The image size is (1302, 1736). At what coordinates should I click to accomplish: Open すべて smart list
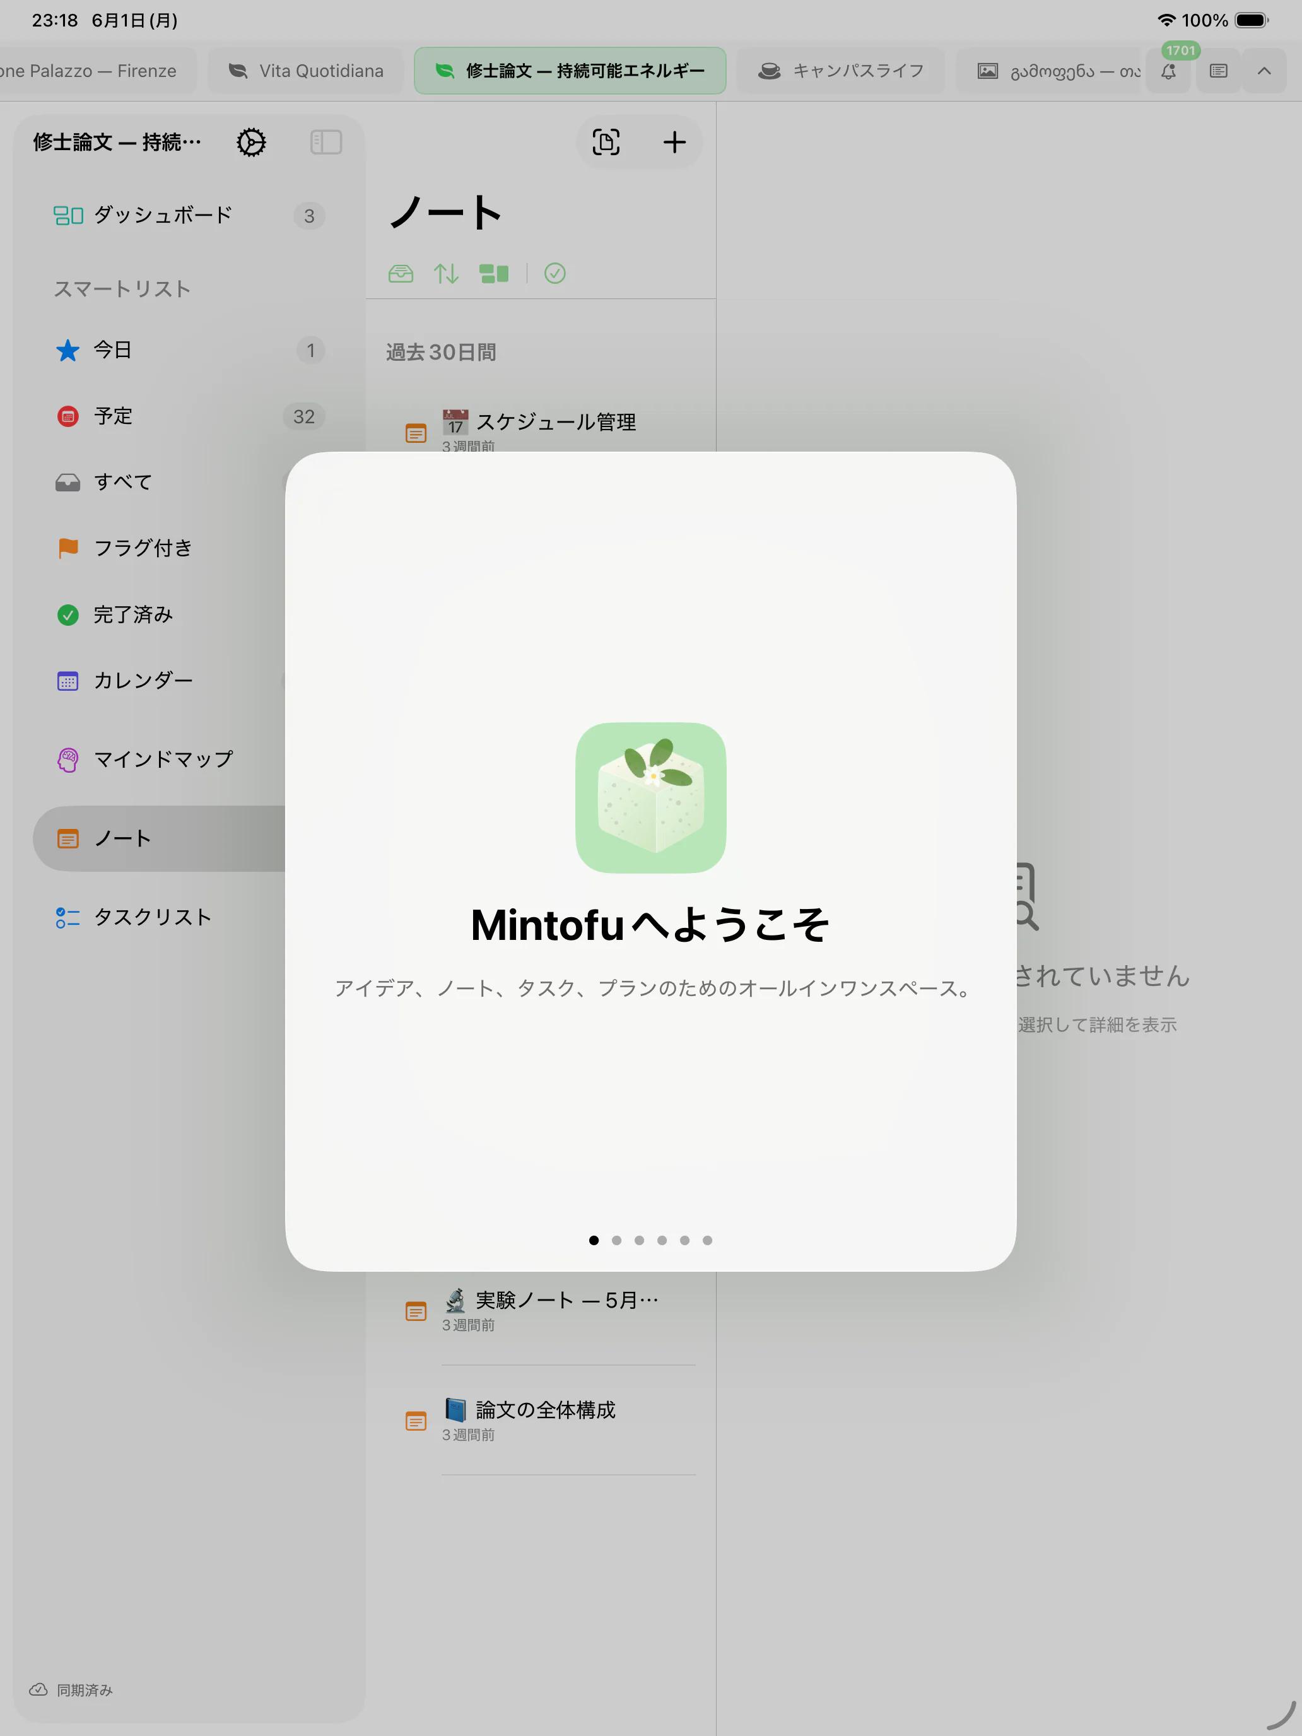pos(160,482)
